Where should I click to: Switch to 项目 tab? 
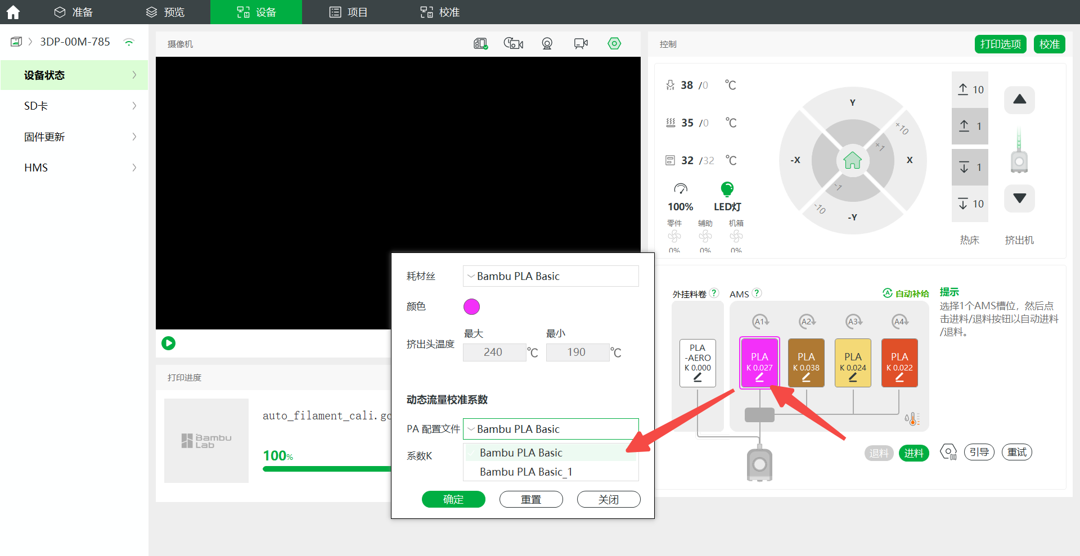[348, 12]
